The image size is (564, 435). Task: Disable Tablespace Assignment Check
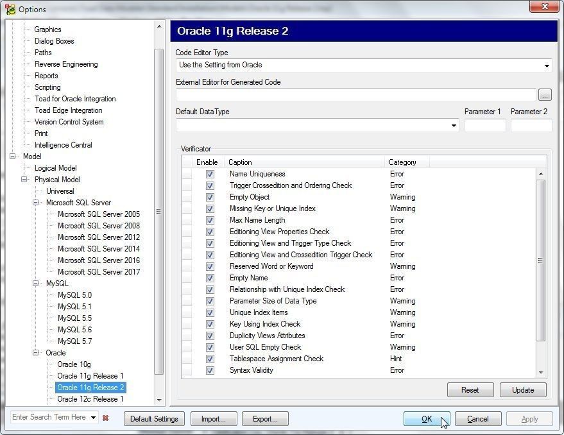pyautogui.click(x=210, y=359)
